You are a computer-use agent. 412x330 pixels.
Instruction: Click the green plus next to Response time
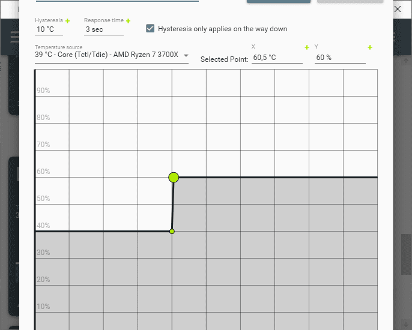129,21
